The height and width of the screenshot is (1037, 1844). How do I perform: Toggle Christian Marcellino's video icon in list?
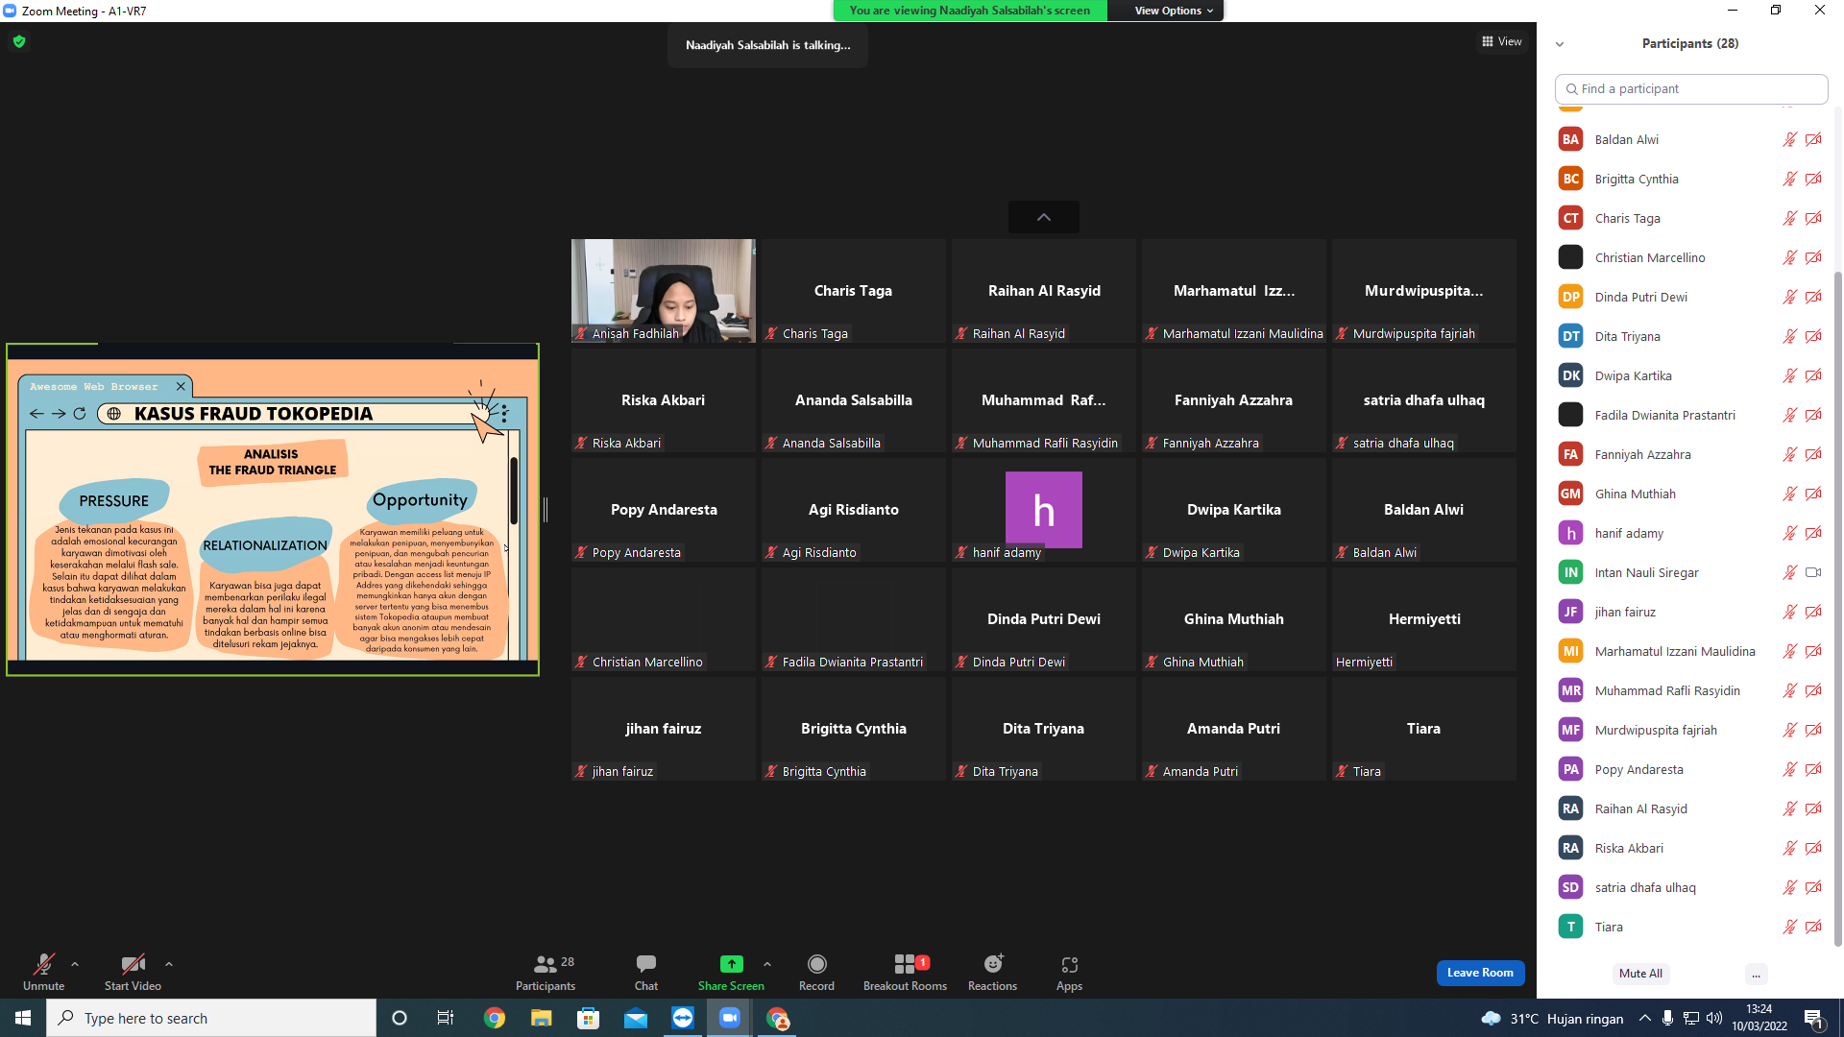tap(1813, 257)
